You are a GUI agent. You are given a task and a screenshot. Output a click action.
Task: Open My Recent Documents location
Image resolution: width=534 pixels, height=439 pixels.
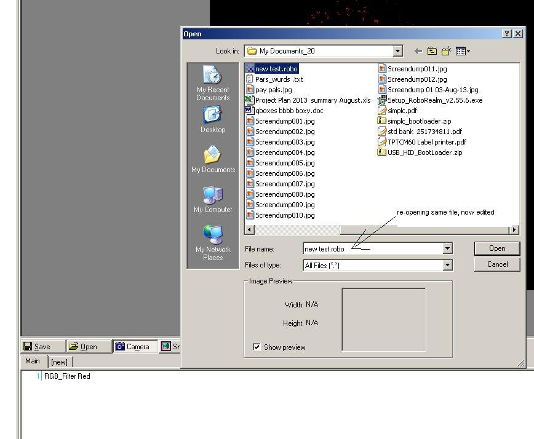(x=212, y=83)
